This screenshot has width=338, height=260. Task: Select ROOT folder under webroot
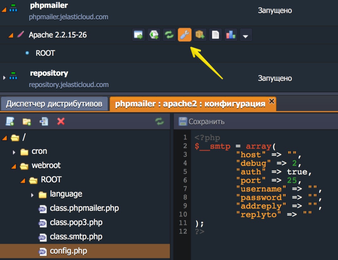[51, 180]
